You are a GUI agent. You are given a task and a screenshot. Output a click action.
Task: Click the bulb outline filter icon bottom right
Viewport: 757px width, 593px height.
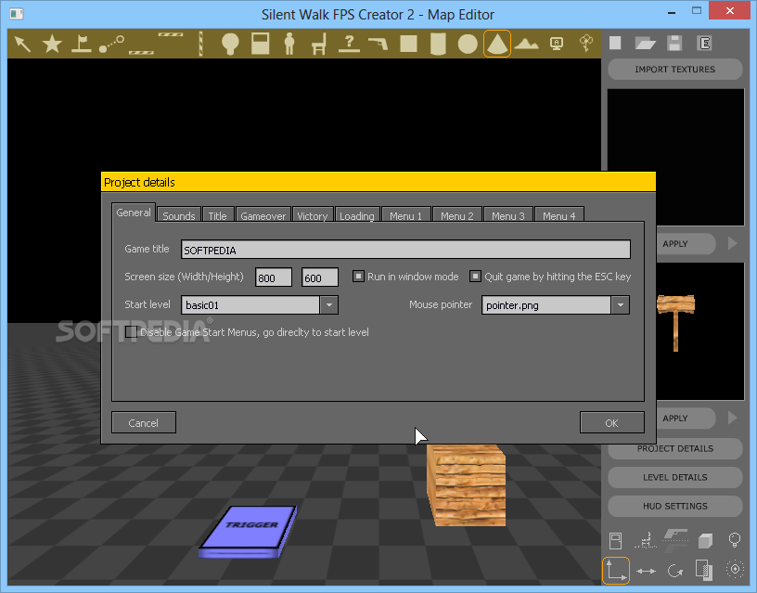(x=735, y=540)
